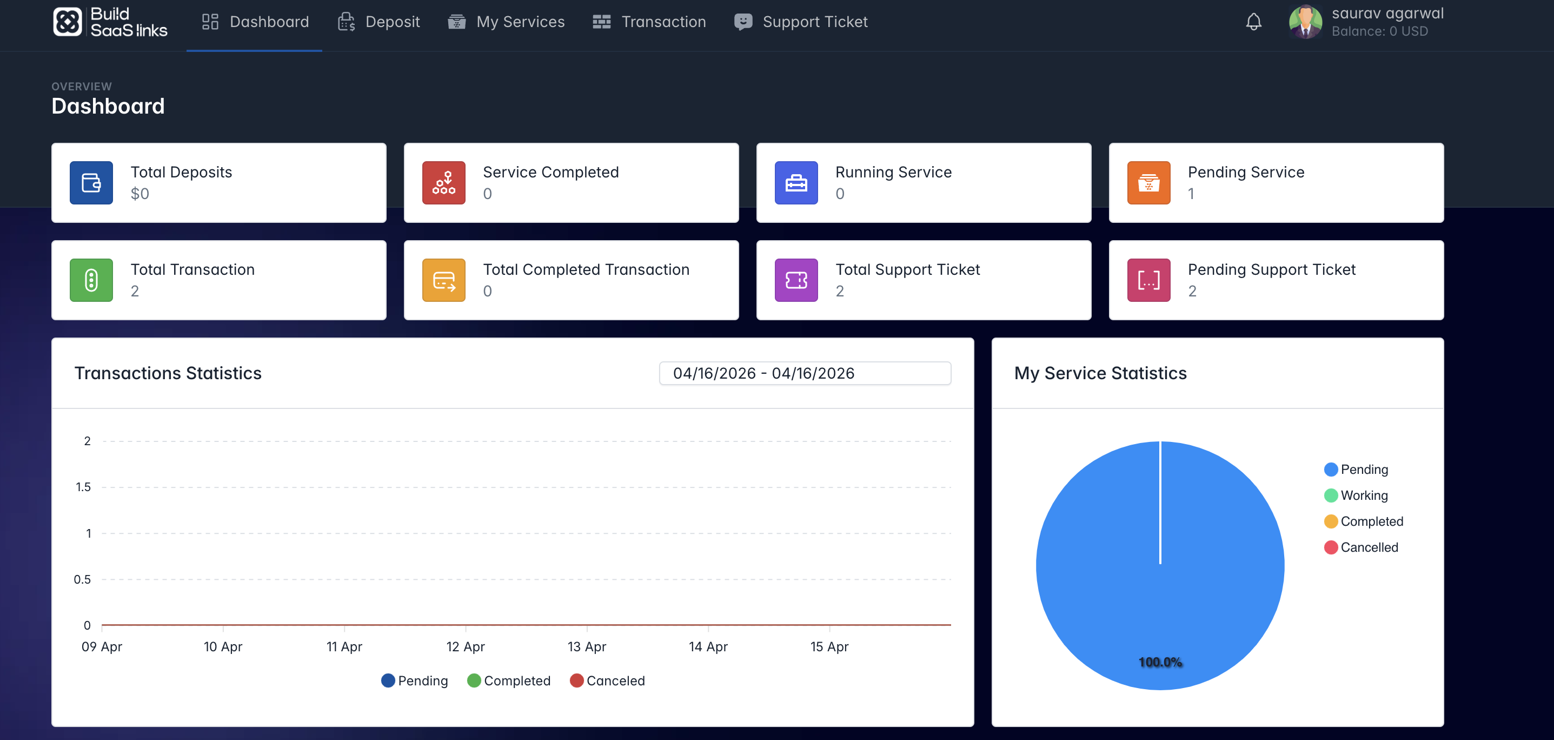Click the Total Completed Transaction card icon
Viewport: 1554px width, 740px height.
pos(444,280)
